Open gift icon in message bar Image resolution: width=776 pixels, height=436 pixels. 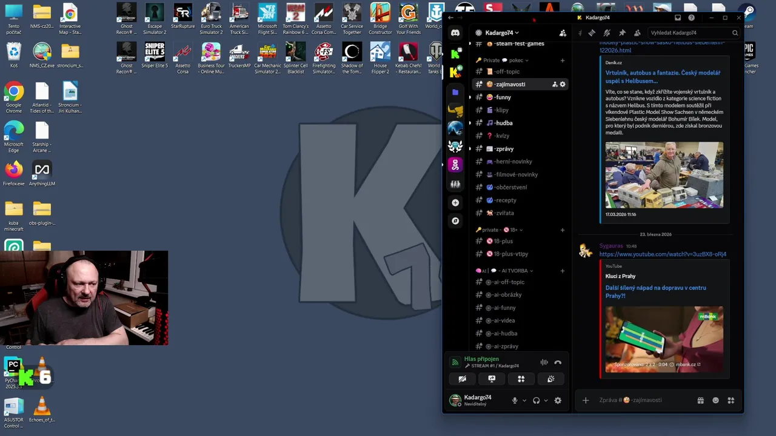click(x=700, y=400)
